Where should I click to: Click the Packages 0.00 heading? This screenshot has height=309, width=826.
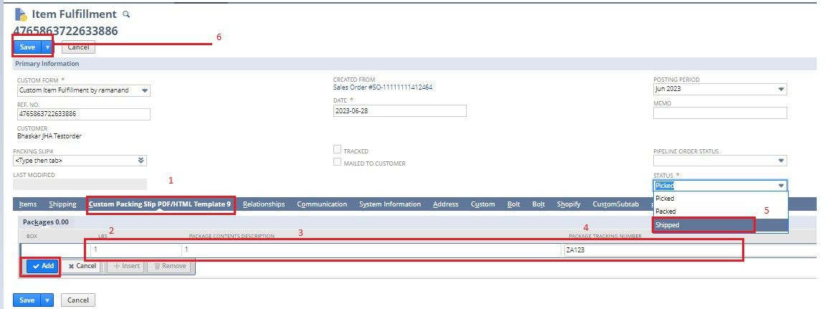pyautogui.click(x=46, y=222)
